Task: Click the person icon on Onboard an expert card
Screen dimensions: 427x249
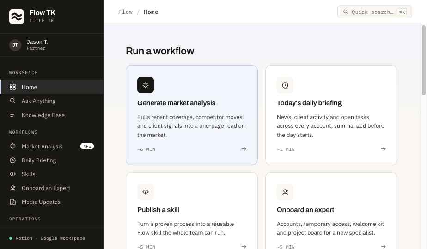Action: pyautogui.click(x=285, y=192)
